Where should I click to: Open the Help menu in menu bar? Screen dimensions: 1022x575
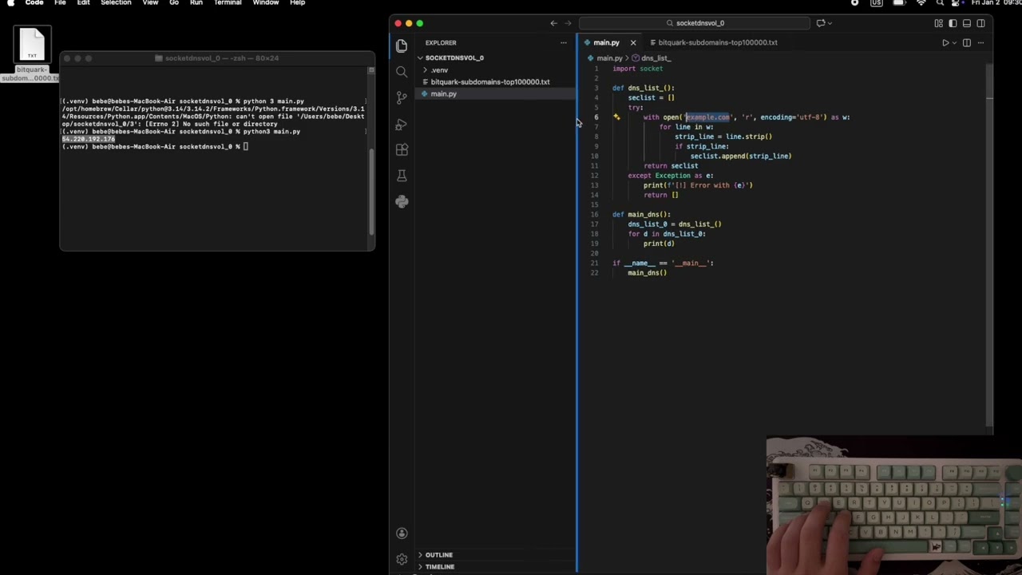(297, 3)
